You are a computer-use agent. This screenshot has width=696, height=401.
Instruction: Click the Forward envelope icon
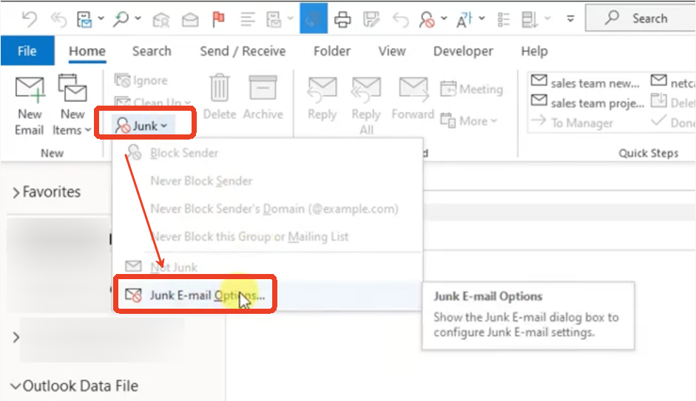point(413,89)
